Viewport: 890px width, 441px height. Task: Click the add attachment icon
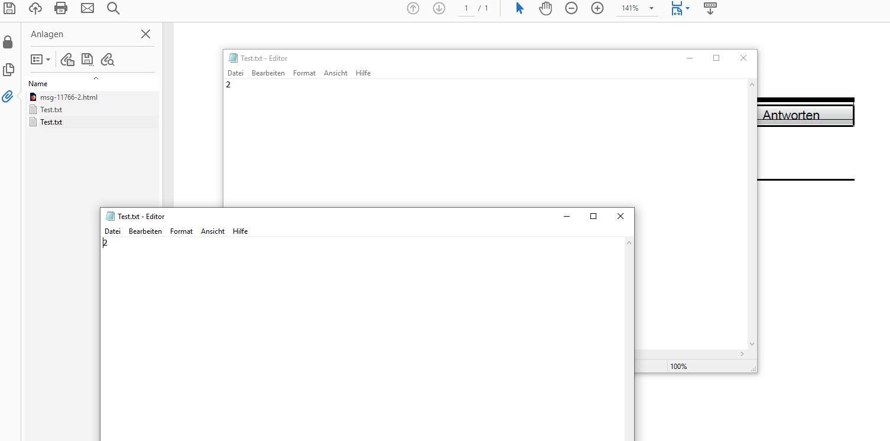[x=67, y=59]
